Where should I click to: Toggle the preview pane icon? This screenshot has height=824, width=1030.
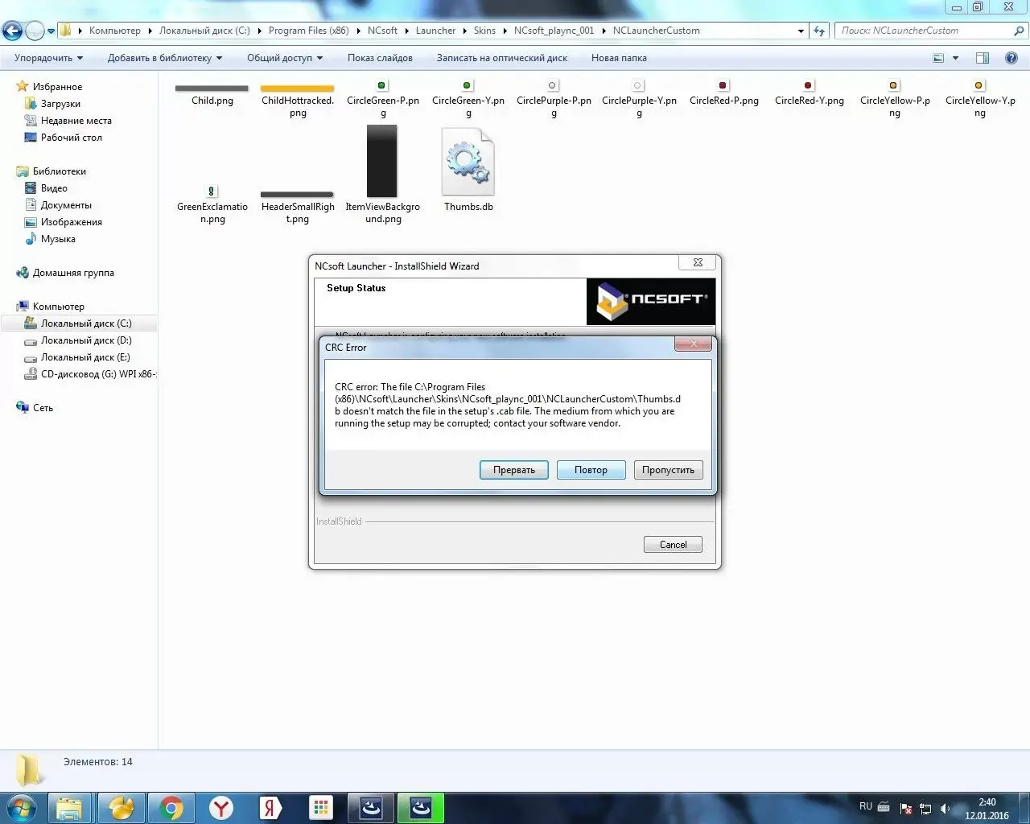click(983, 58)
